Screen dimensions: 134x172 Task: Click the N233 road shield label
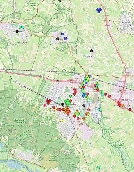80,124
